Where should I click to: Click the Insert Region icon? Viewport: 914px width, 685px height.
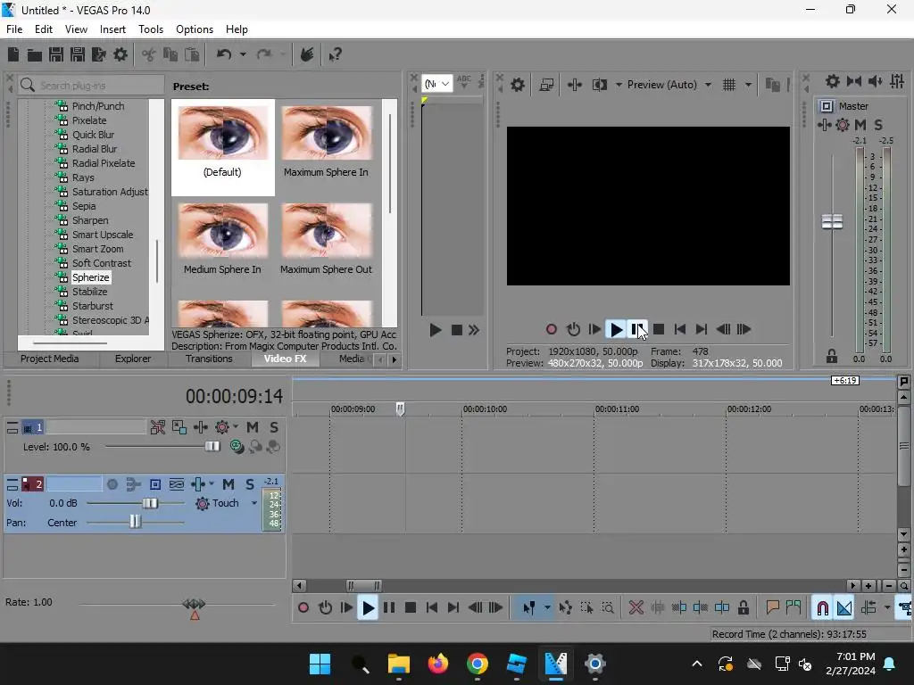coord(794,608)
